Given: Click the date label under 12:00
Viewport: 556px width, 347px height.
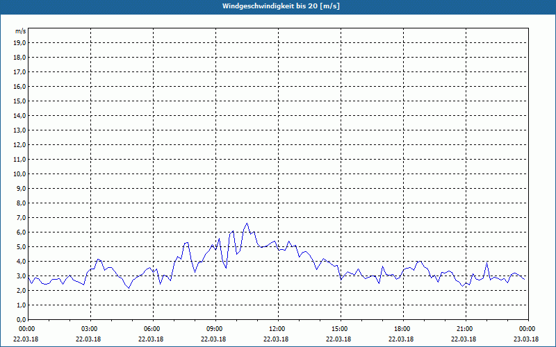Looking at the screenshot, I should (x=277, y=339).
